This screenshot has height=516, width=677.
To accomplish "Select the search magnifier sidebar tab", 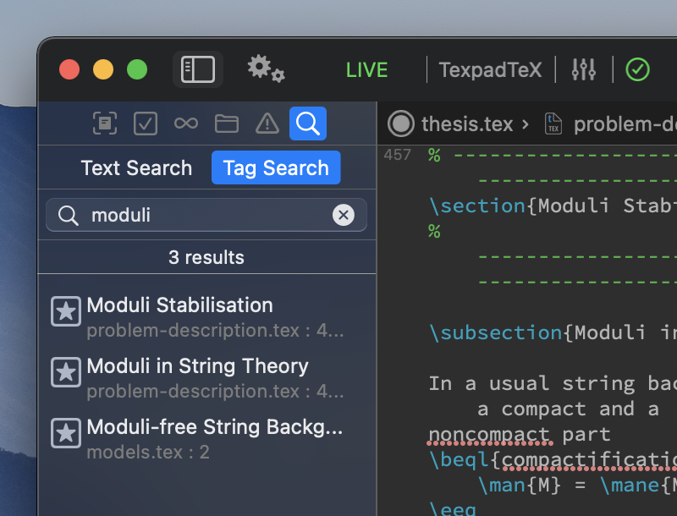I will coord(308,124).
